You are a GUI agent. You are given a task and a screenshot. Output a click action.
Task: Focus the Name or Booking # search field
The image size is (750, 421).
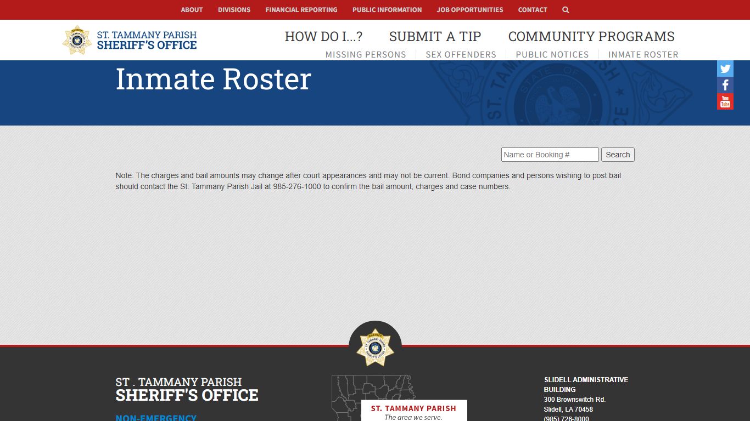(550, 155)
